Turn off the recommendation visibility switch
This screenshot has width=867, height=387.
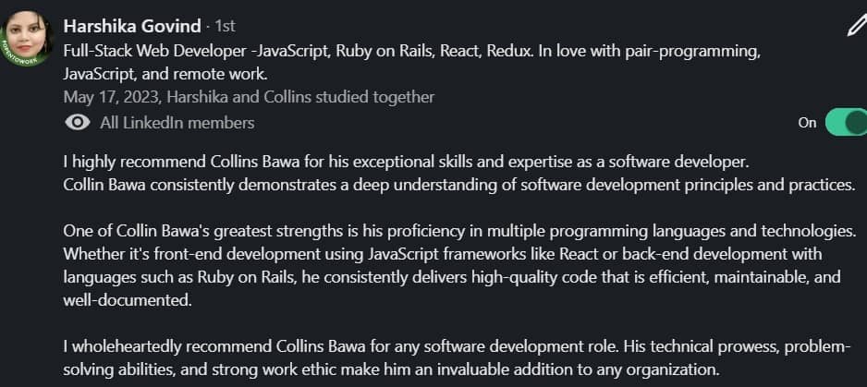[x=846, y=122]
